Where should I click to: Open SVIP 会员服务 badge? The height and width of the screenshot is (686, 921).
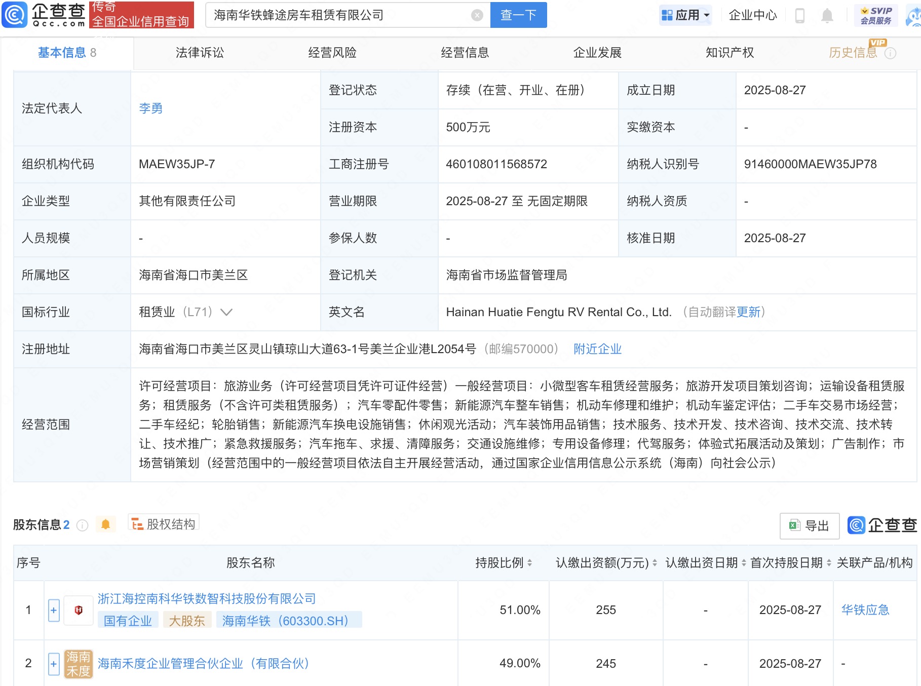click(x=876, y=16)
